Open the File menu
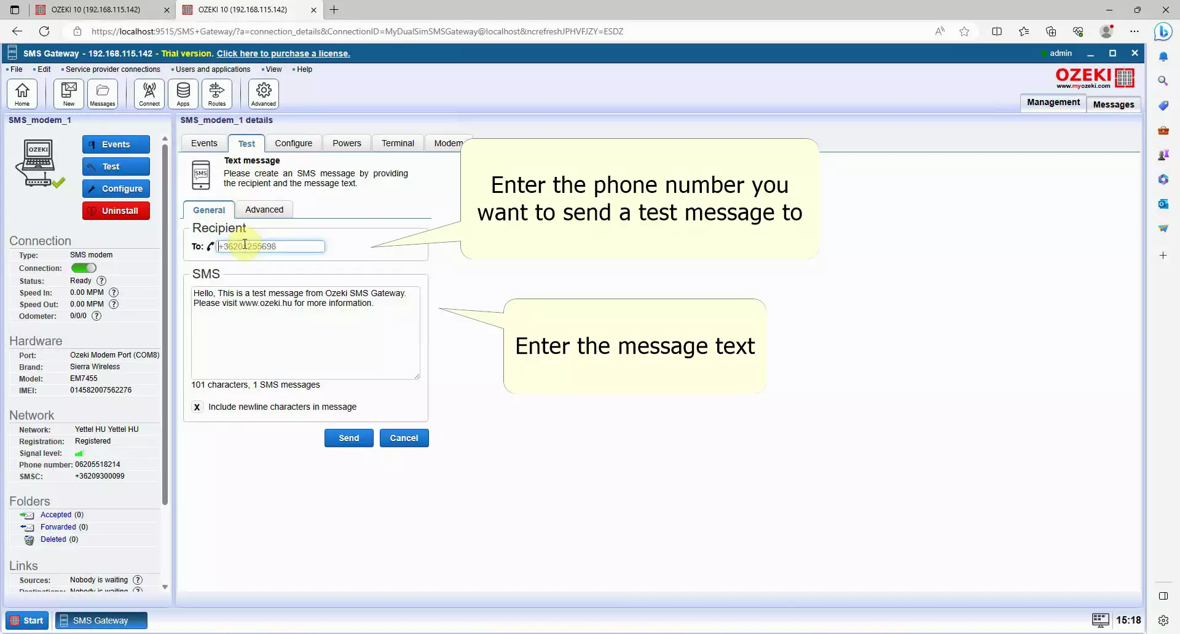The image size is (1180, 634). (16, 69)
